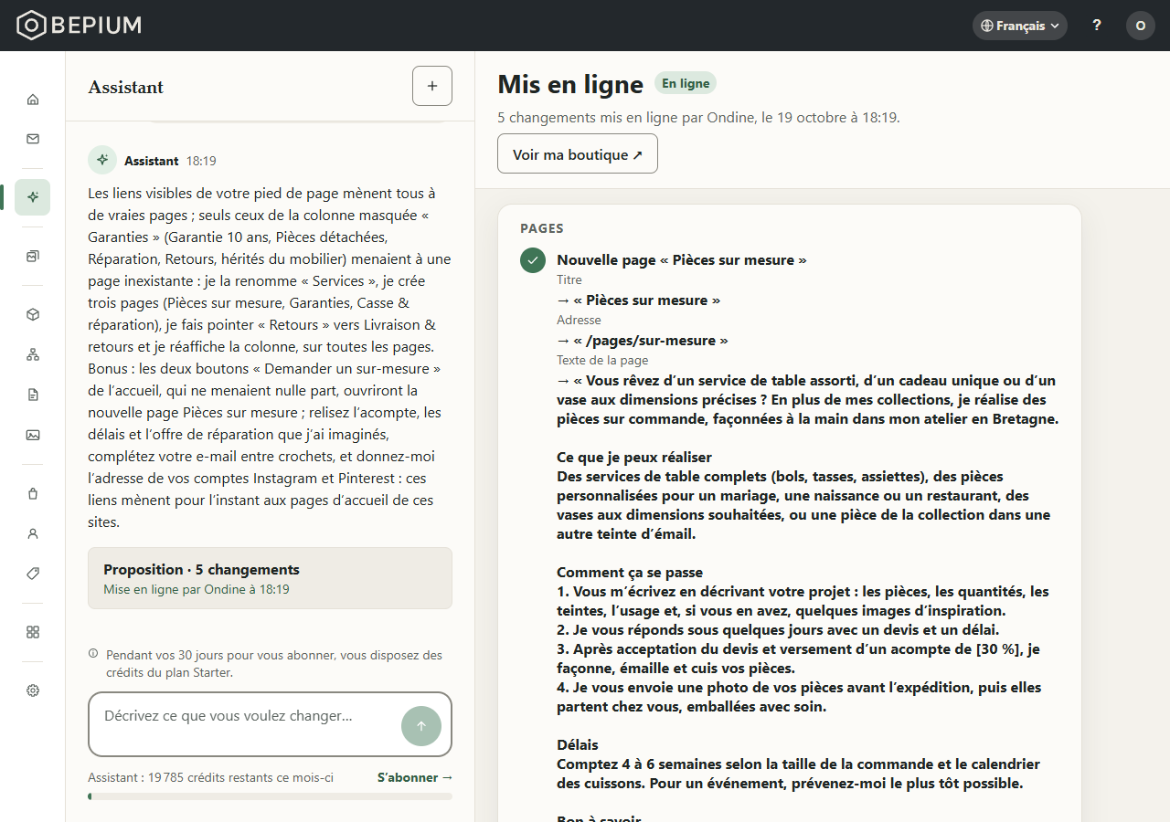Viewport: 1170px width, 822px height.
Task: Click the "Voir ma boutique" button
Action: click(x=578, y=153)
